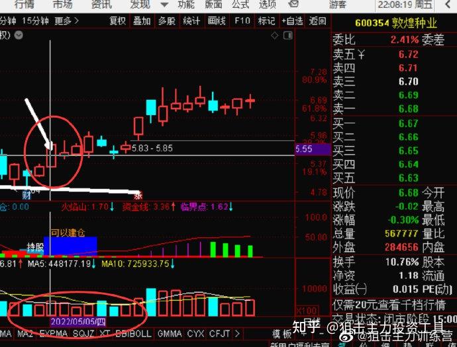Viewport: 457px width, 347px height.
Task: Open the 选项 menu
Action: point(268,4)
